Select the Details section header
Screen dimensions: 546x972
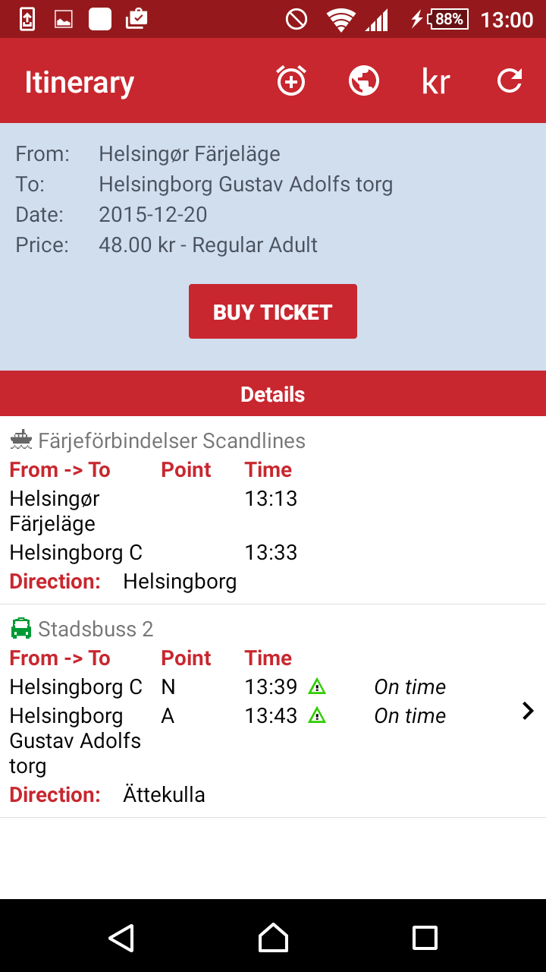(x=273, y=394)
